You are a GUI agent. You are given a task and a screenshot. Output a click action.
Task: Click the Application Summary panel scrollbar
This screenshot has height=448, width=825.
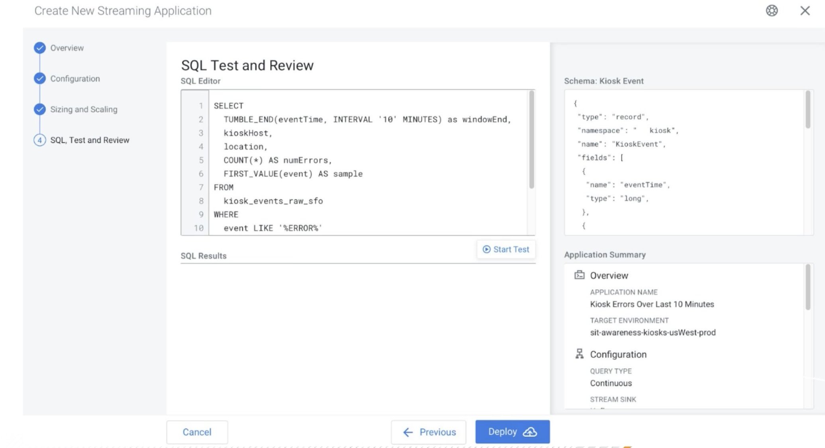[x=807, y=286]
